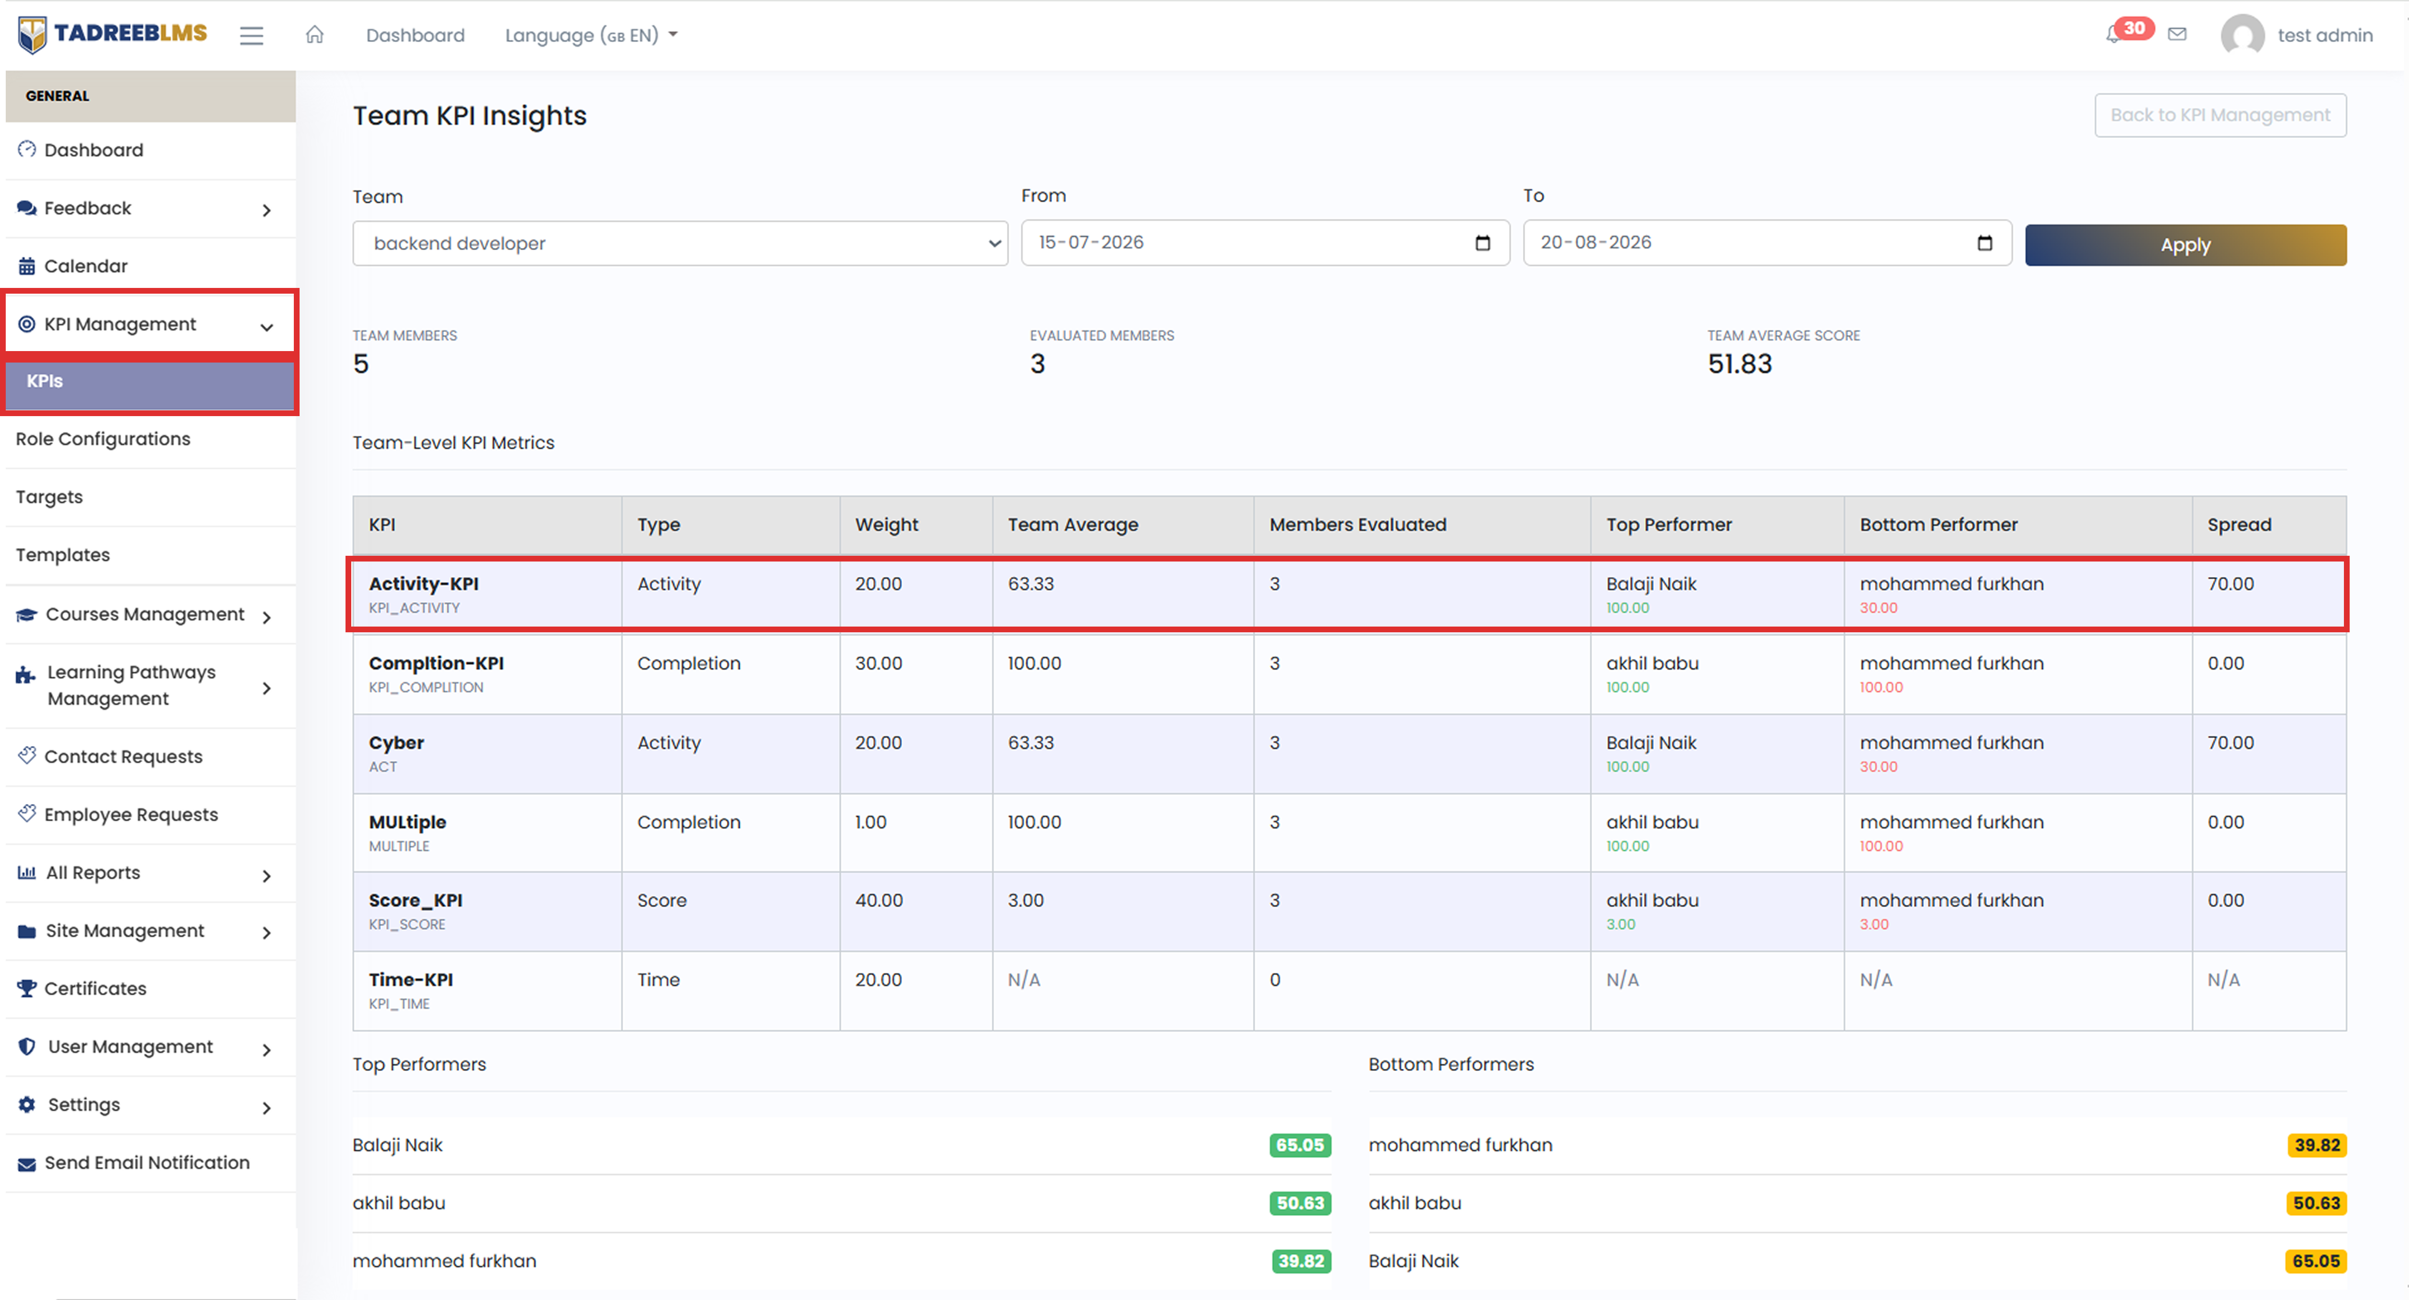Open Templates in the sidebar

63,554
